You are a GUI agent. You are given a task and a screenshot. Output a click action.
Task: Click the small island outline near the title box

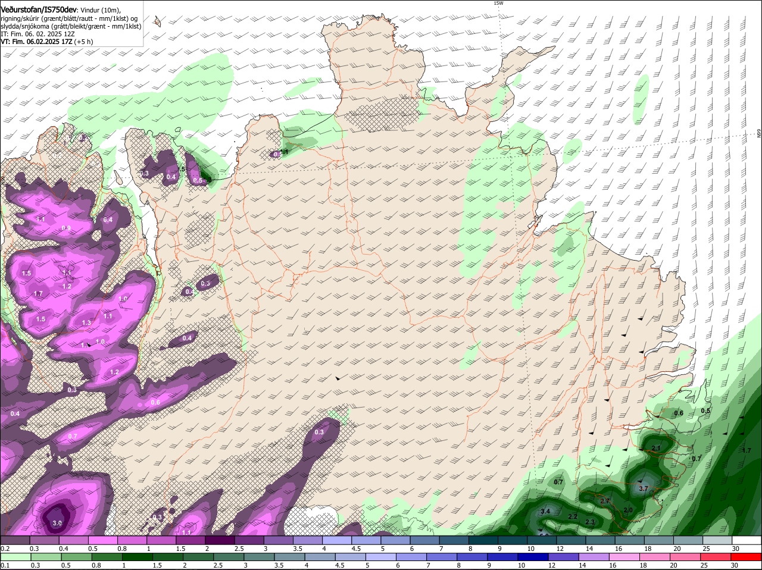pos(157,21)
